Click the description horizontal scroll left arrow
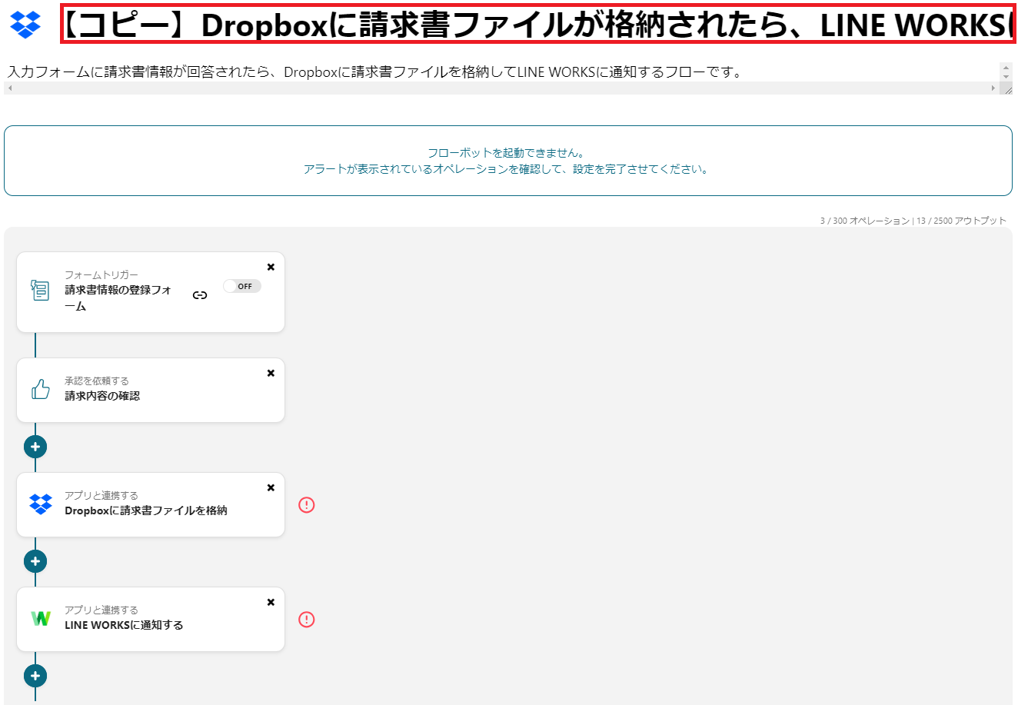 click(x=10, y=88)
